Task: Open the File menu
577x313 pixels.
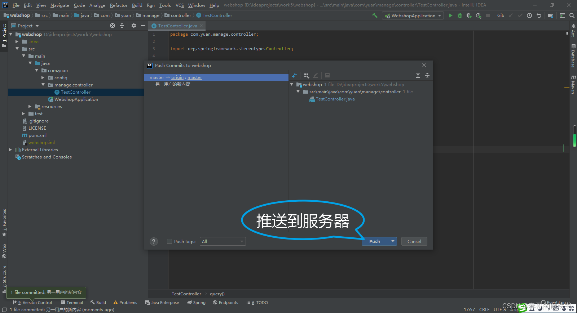Action: pyautogui.click(x=16, y=5)
